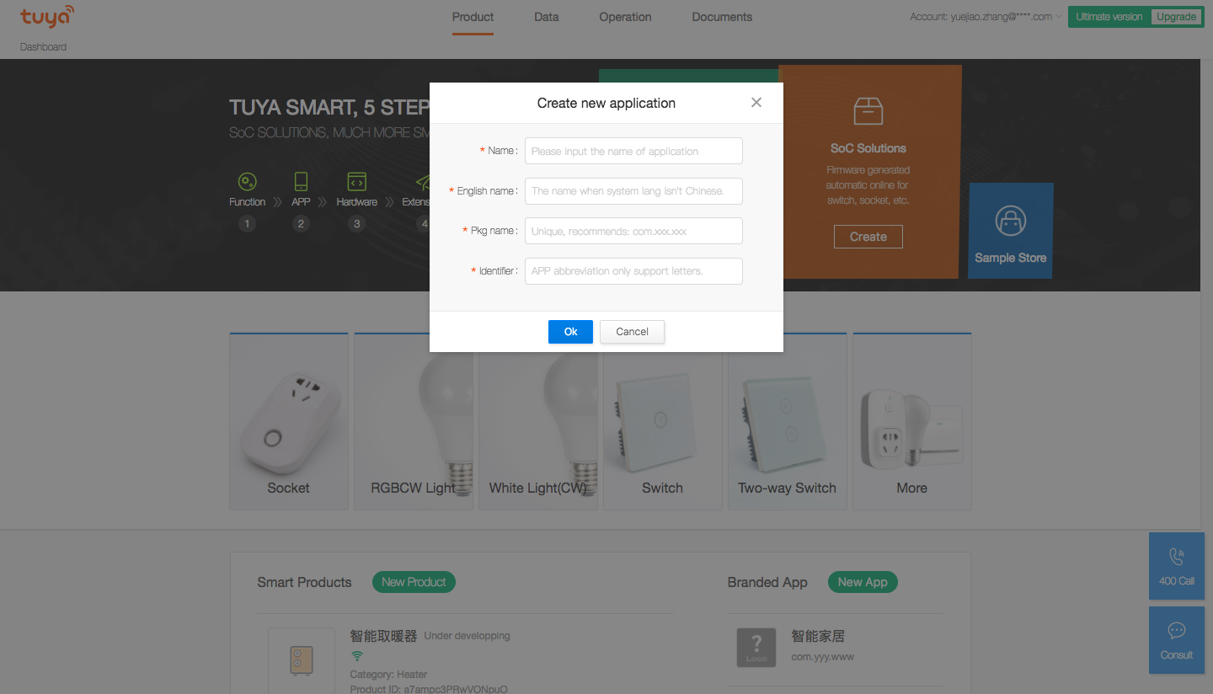Click the com.yyy.www package text
The image size is (1213, 694).
coord(822,657)
